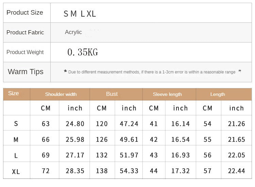Click the 47.24 bust inch value
255x187 pixels.
(129, 124)
